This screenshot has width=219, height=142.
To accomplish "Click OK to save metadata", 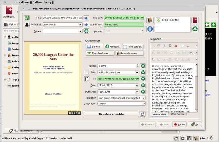I will point(195,124).
